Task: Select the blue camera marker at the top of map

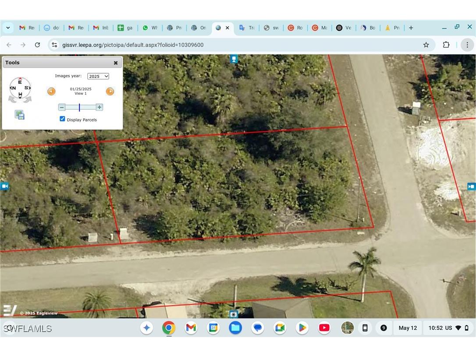Action: pyautogui.click(x=234, y=58)
